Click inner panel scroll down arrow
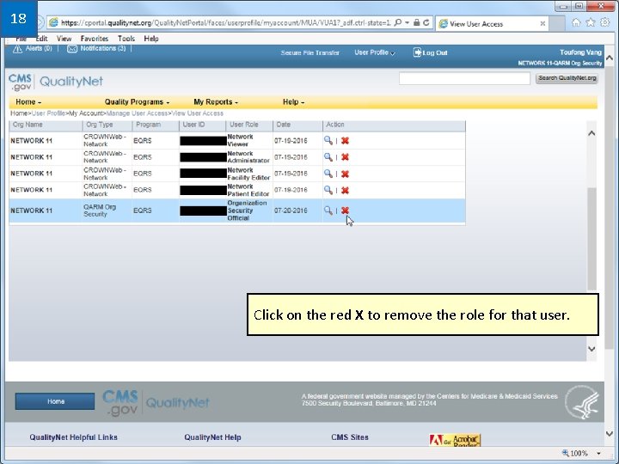619x464 pixels. [x=591, y=349]
